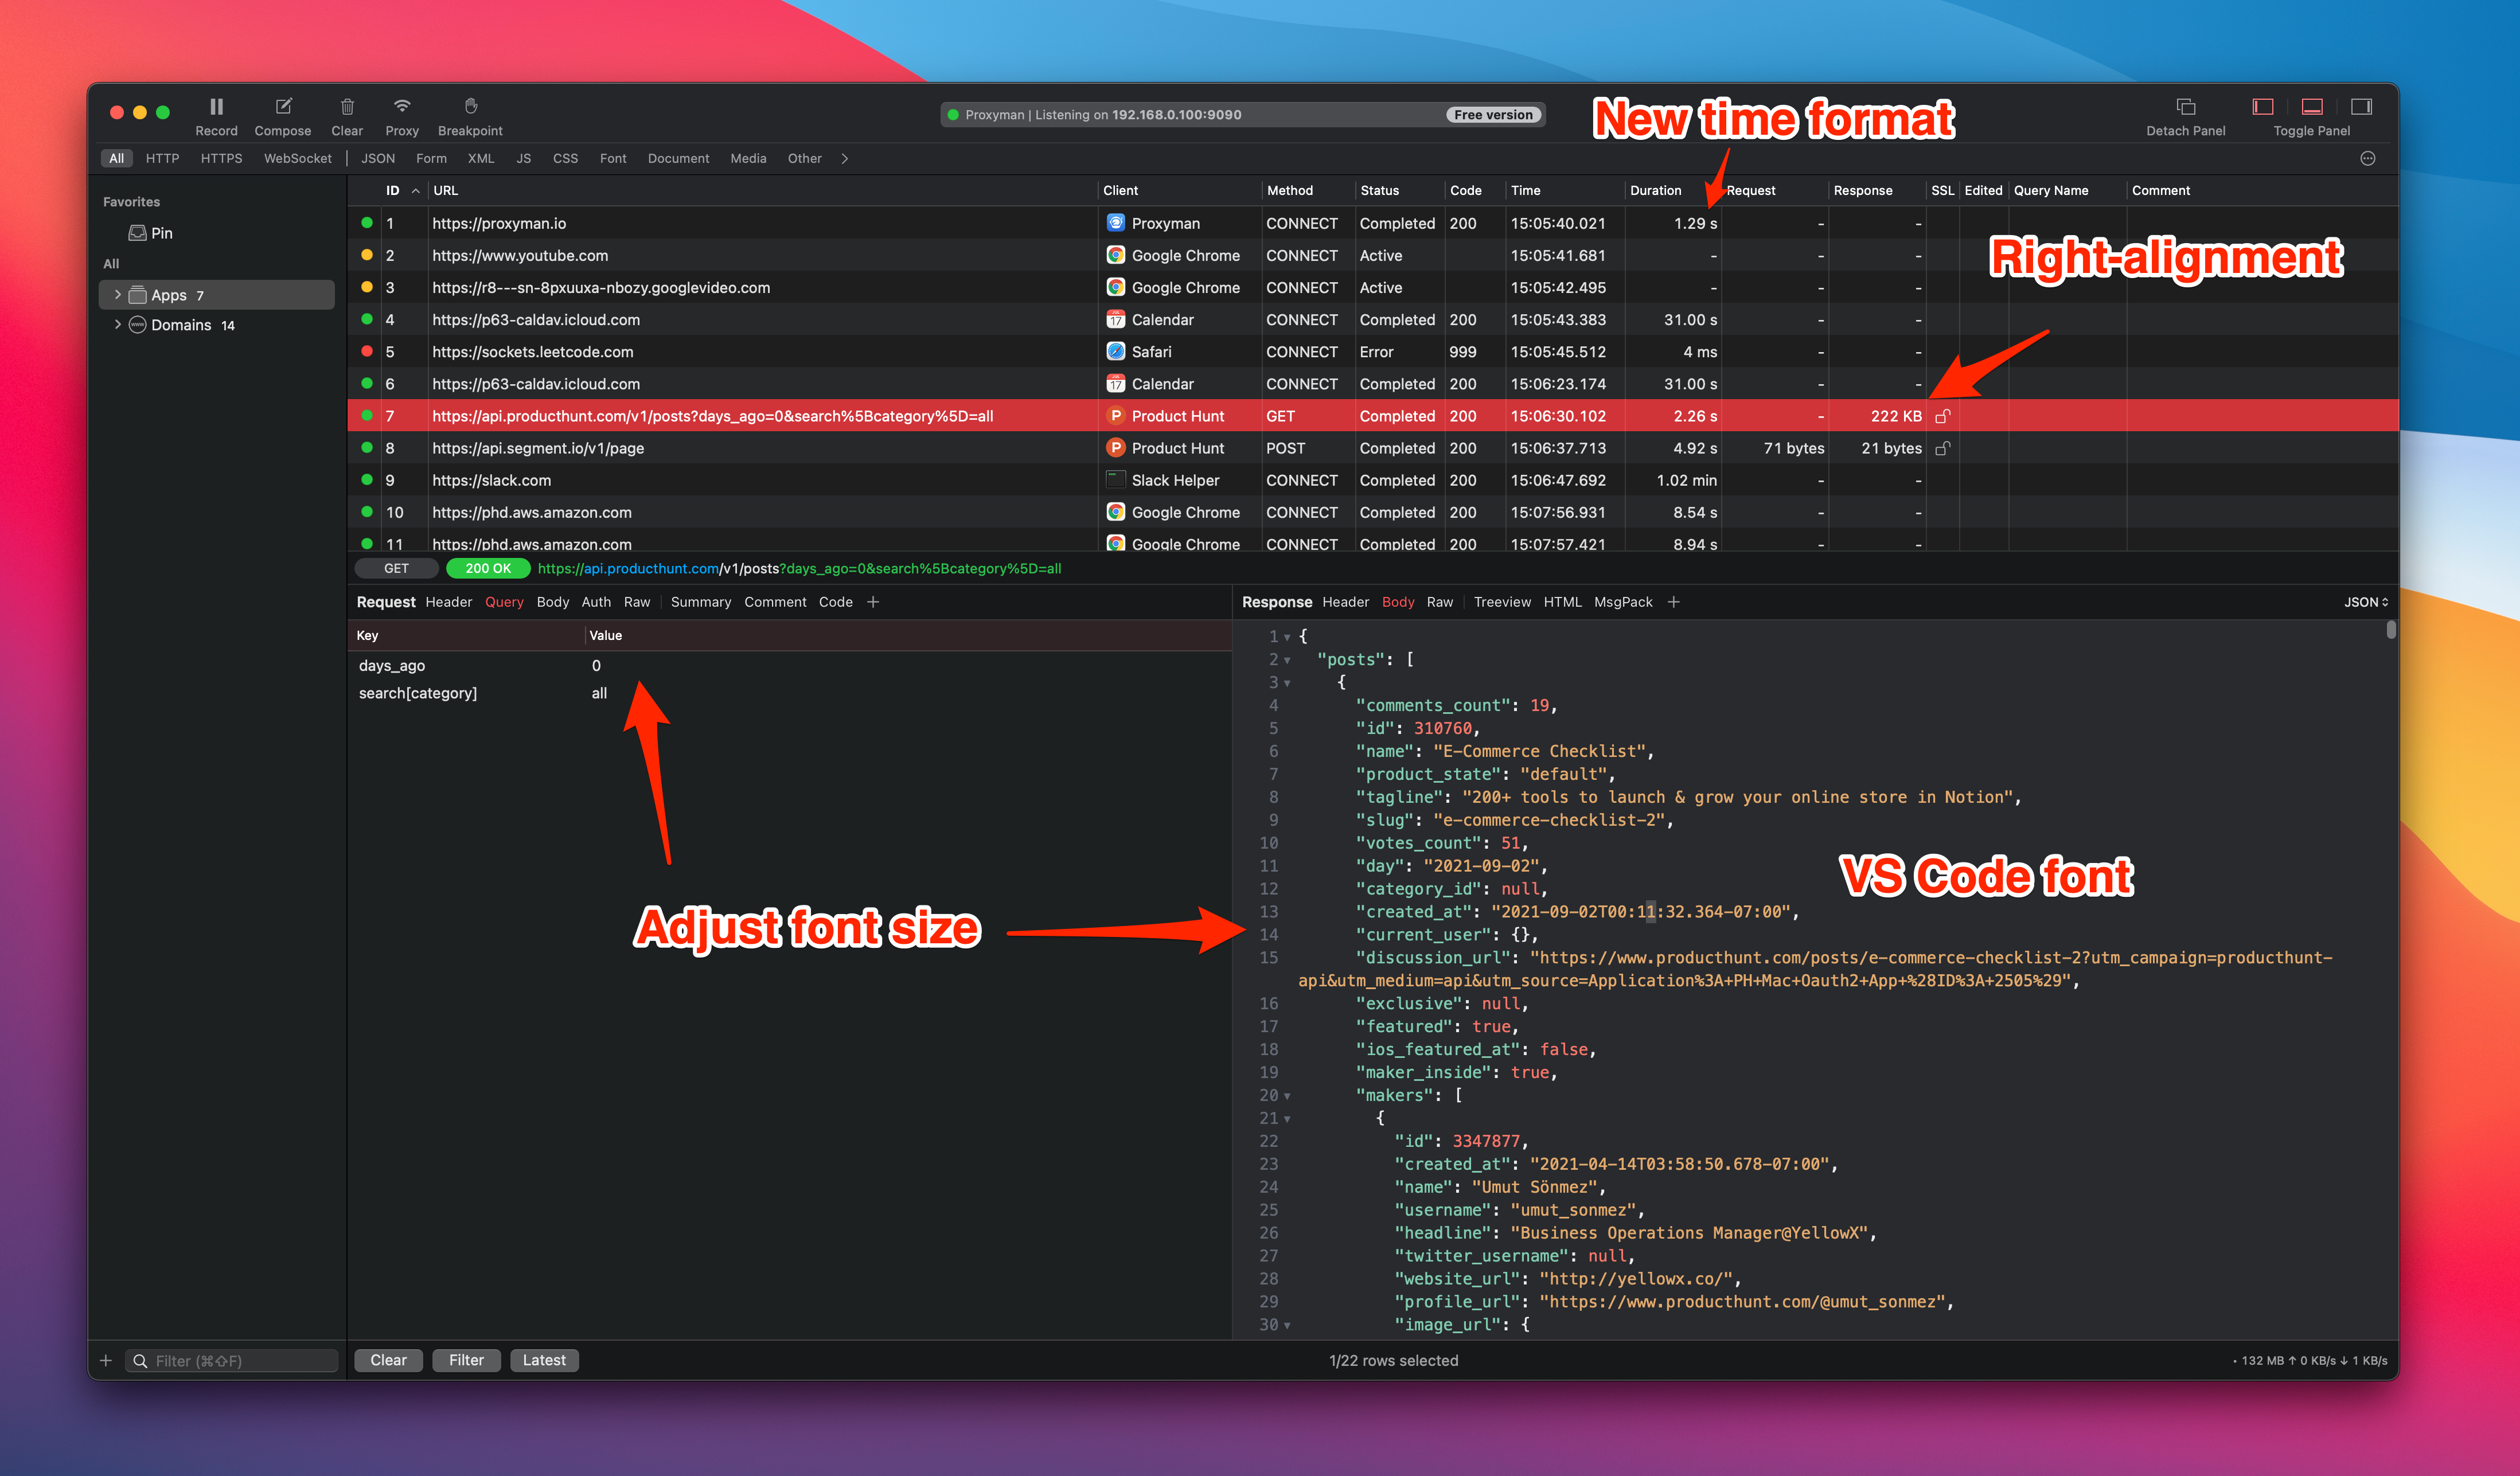
Task: Click the red error status dot in row 5
Action: click(x=367, y=351)
